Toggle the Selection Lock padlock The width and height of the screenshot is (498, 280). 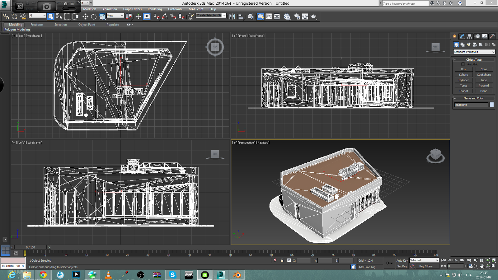[x=282, y=260]
